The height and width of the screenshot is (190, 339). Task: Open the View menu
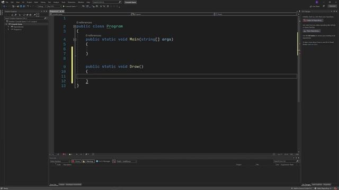pos(17,2)
